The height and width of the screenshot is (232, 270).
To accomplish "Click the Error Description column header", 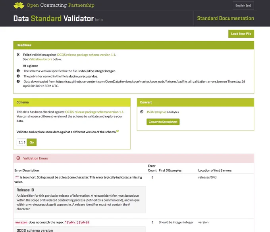I will pos(27,170).
